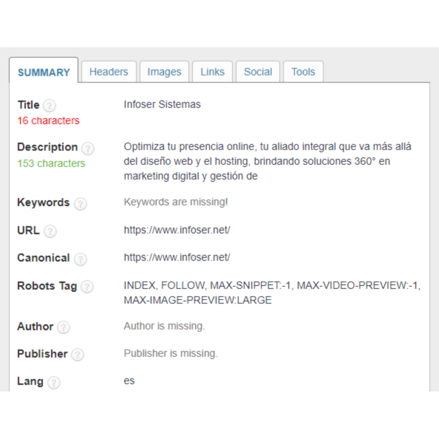Show the Canonical help tooltip icon
Screen dimensions: 439x439
coord(80,259)
